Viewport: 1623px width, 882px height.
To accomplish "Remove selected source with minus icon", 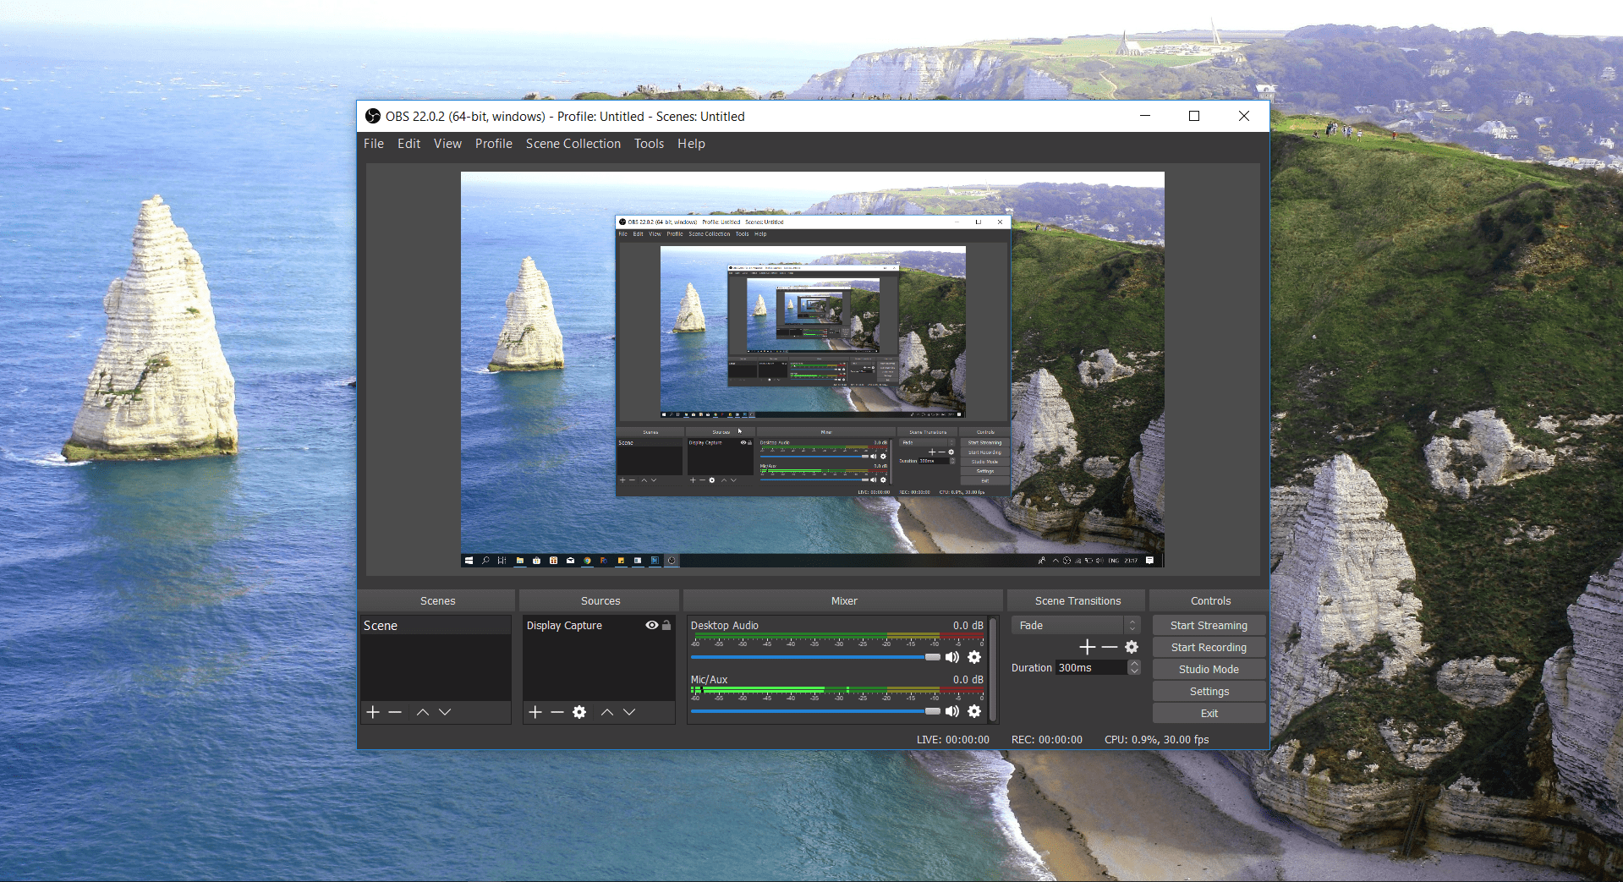I will (557, 712).
